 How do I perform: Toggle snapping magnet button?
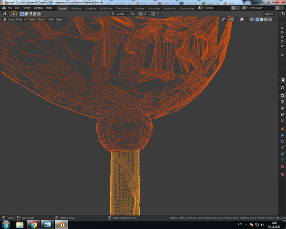[x=141, y=14]
